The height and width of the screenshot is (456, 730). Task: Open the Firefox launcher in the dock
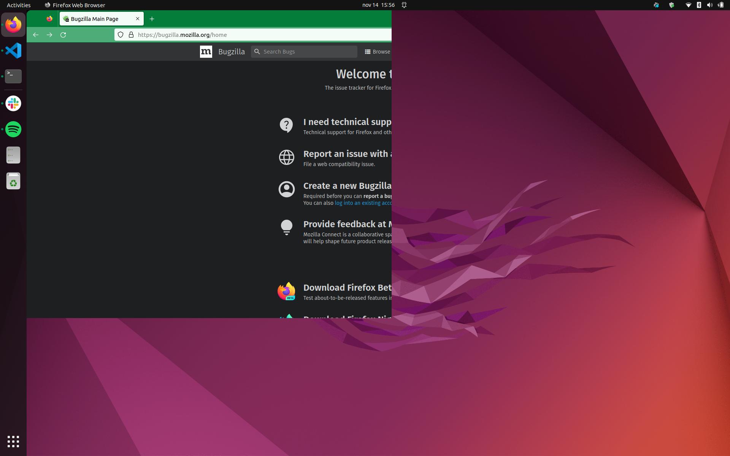point(13,24)
